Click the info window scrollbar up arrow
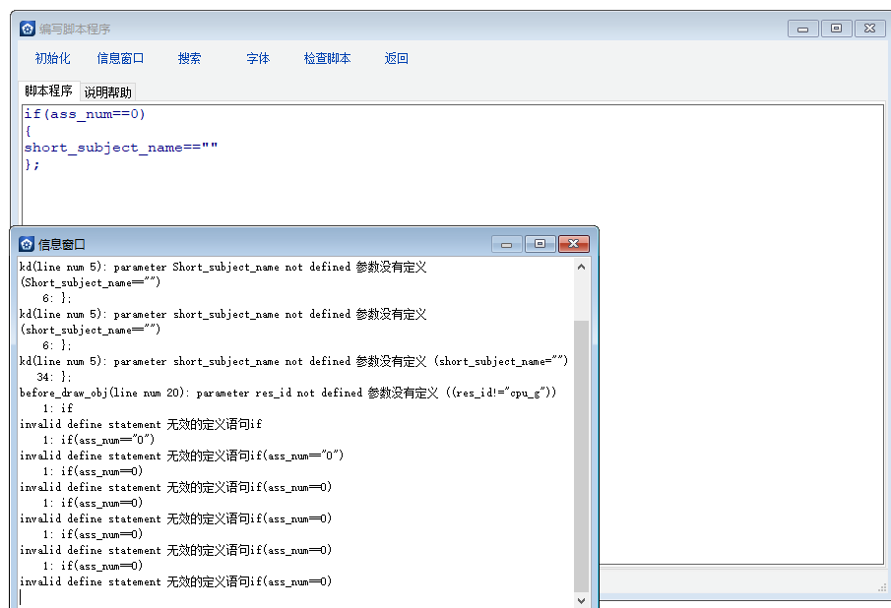Image resolution: width=891 pixels, height=608 pixels. 581,267
